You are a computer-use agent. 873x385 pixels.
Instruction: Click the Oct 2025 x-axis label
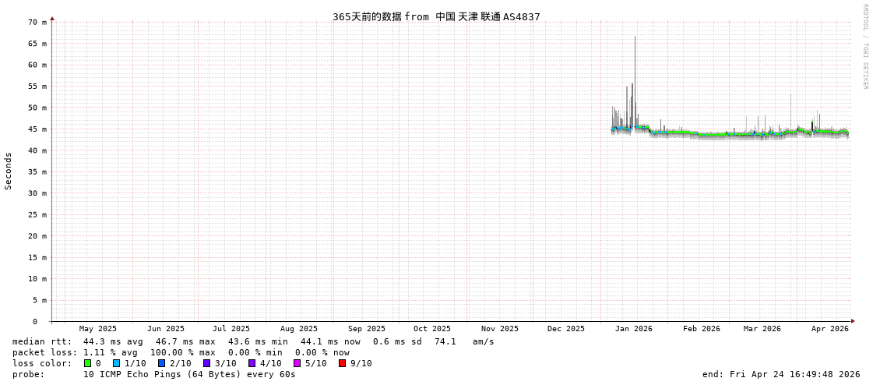pos(431,329)
